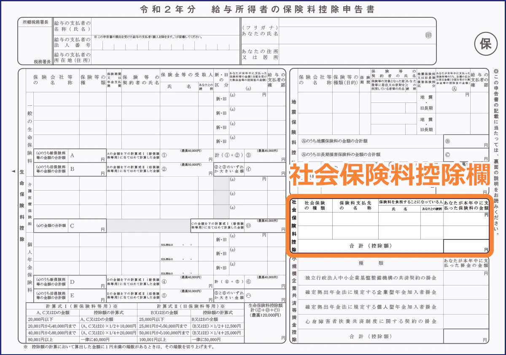Click the B amount box for 旧保険料

pos(87,169)
